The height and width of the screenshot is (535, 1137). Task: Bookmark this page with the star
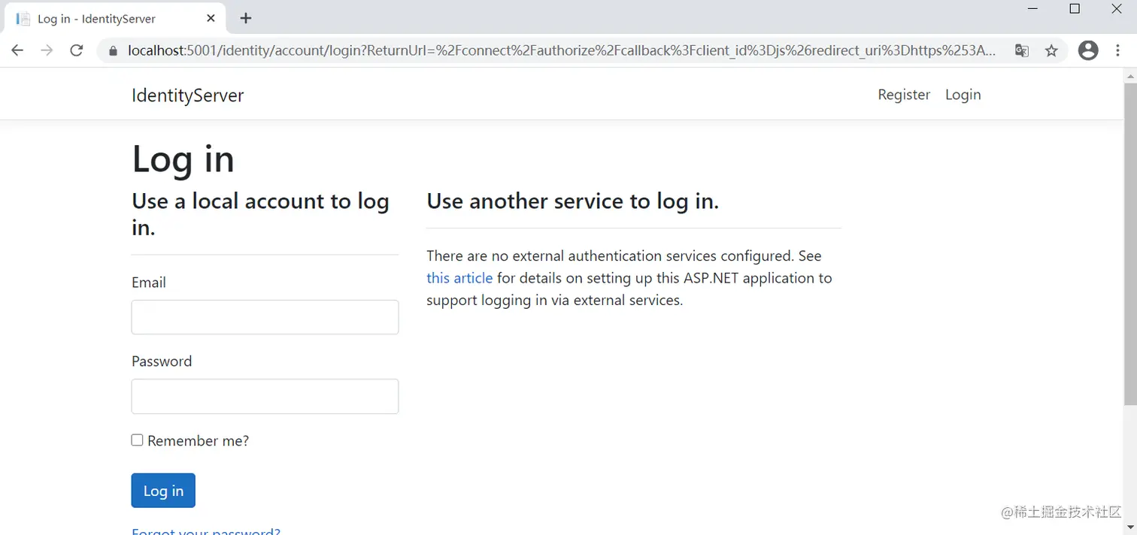1051,50
